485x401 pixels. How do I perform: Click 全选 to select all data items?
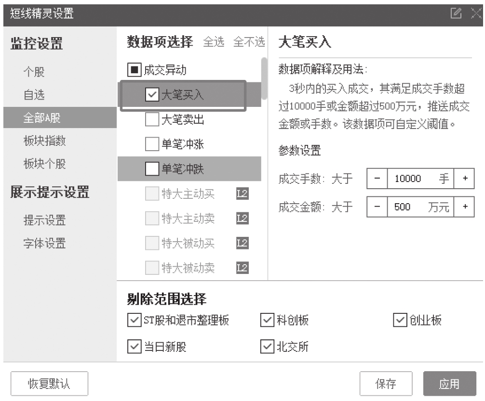214,42
